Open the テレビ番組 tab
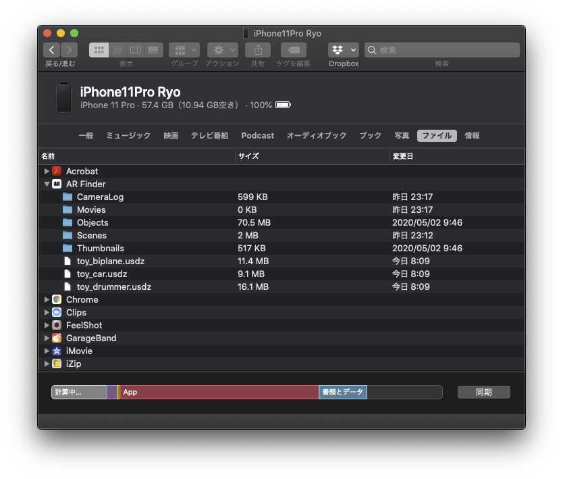This screenshot has height=479, width=563. point(210,136)
